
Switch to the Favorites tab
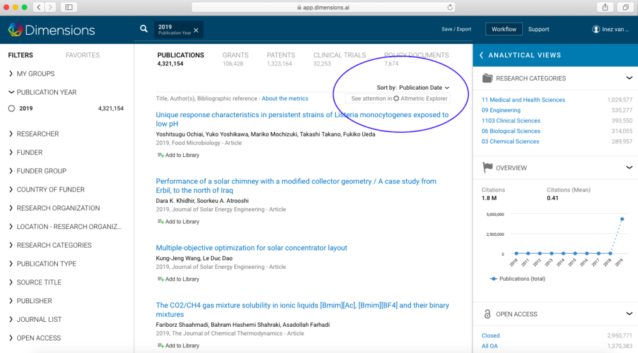[83, 55]
